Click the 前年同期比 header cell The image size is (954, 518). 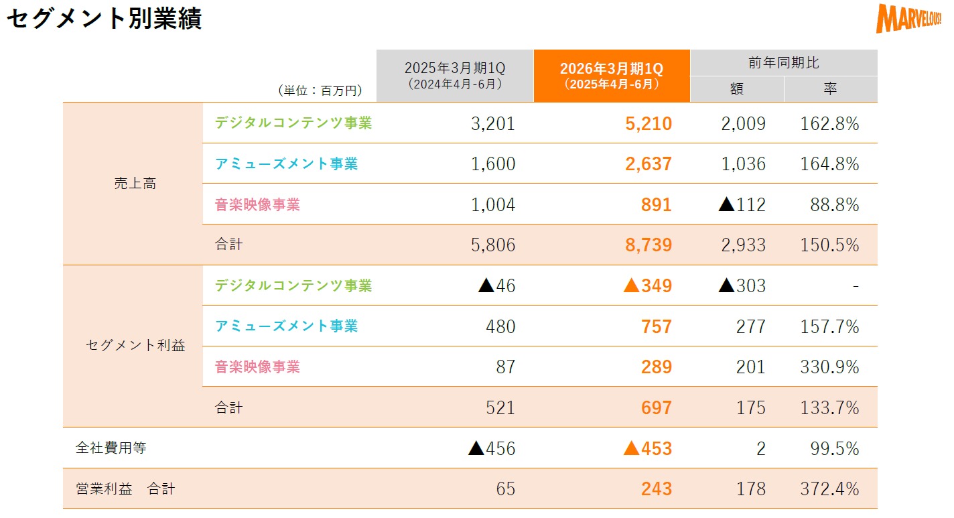(783, 63)
